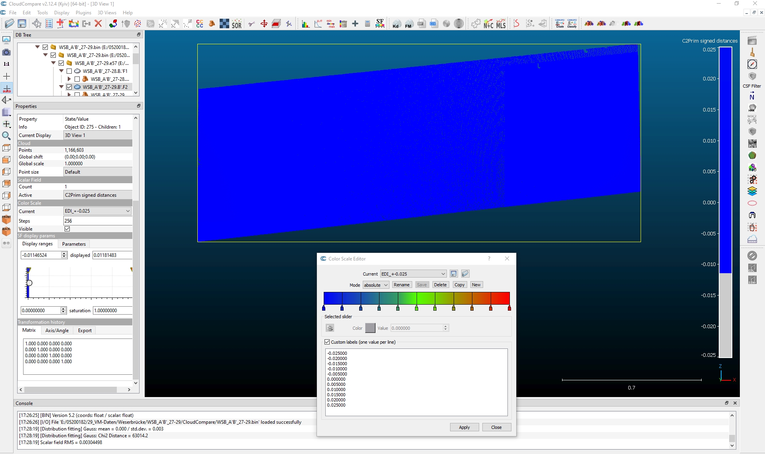This screenshot has width=765, height=454.
Task: Click the Translate/Rotate red cross-arrows icon
Action: click(x=264, y=24)
